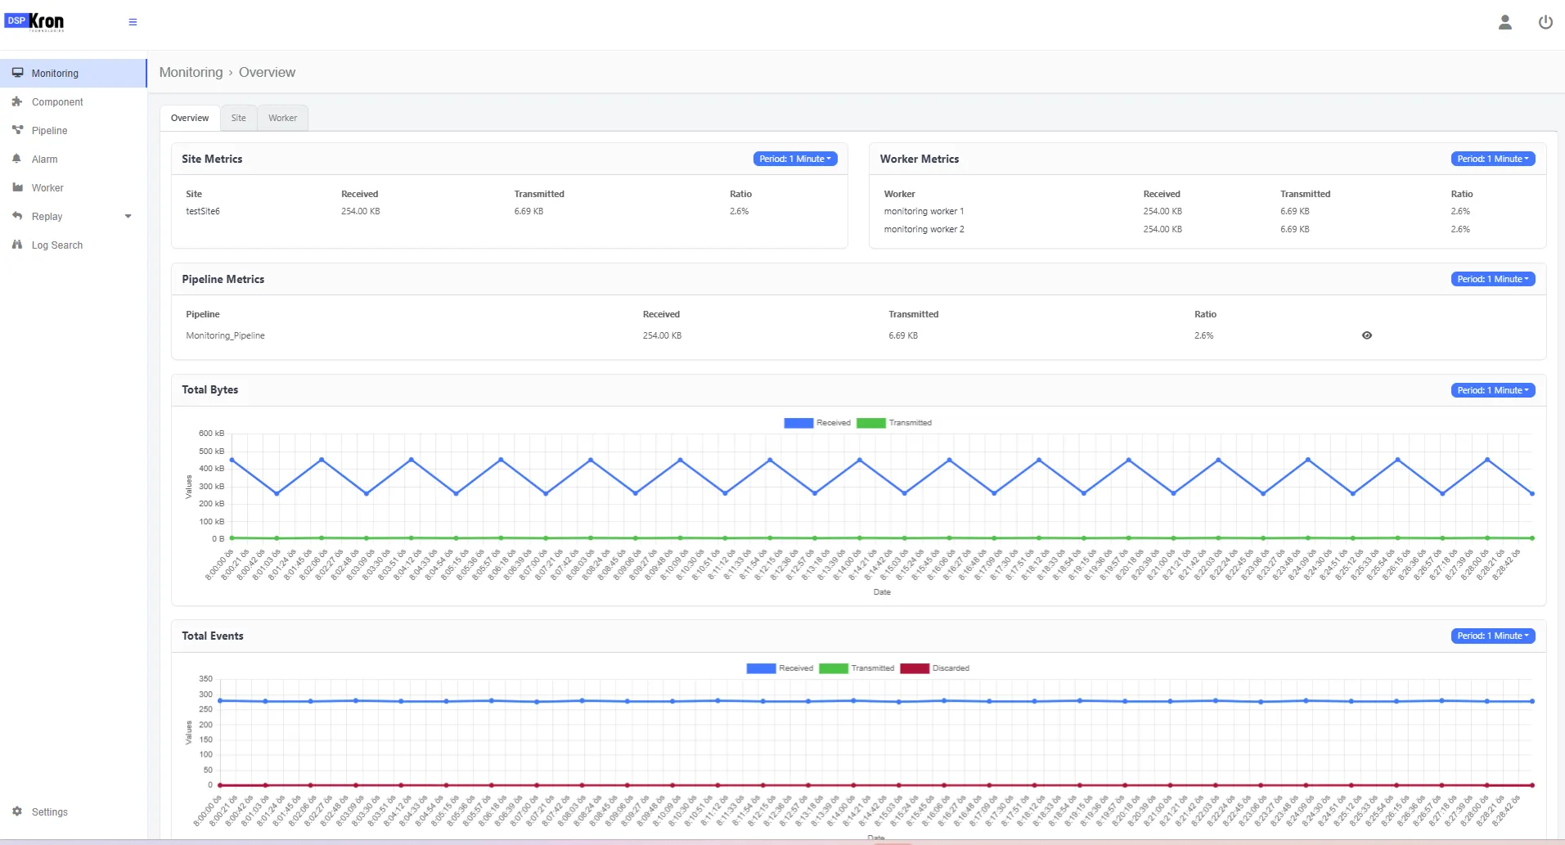Open Component label in sidebar
This screenshot has width=1565, height=845.
point(57,102)
